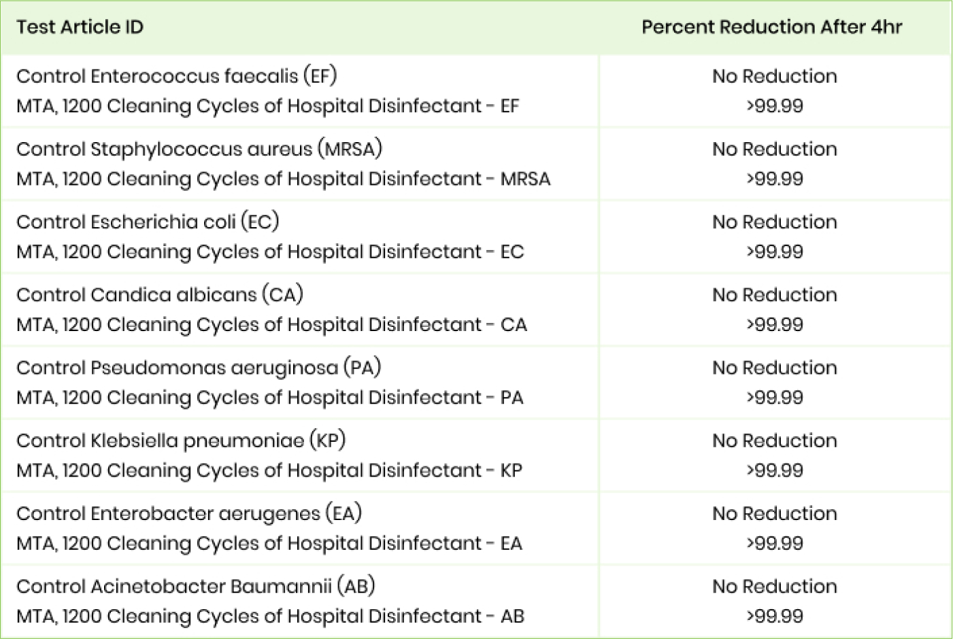This screenshot has width=953, height=639.
Task: Select 'Control Acinetobacter Baumannii (AB)' text
Action: [195, 586]
